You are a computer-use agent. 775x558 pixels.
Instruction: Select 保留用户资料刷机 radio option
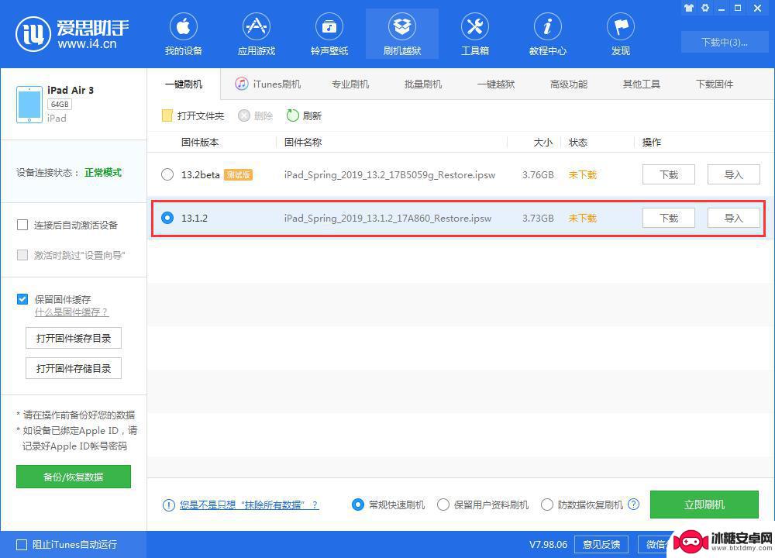443,505
